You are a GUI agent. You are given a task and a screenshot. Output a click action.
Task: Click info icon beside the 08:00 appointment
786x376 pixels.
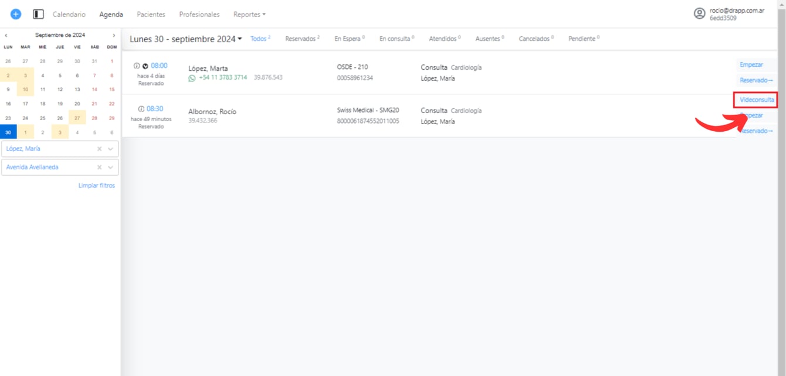[x=137, y=66]
